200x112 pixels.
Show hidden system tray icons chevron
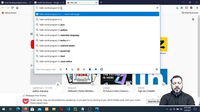pos(167,109)
